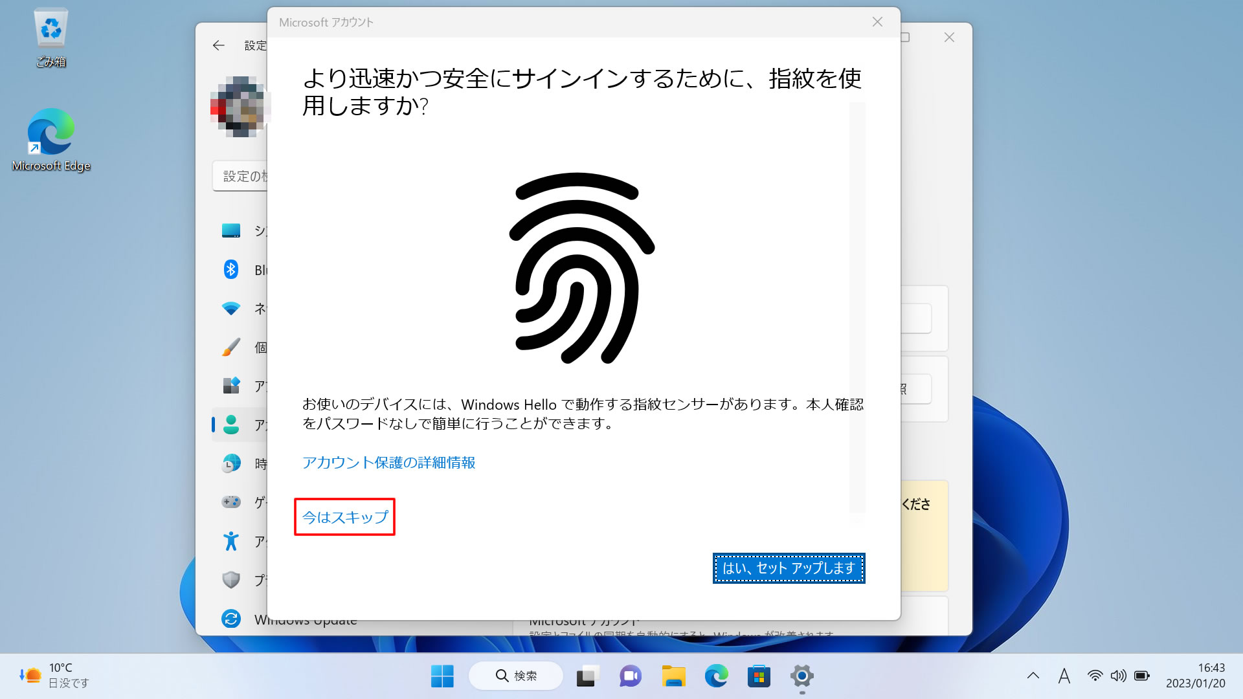1243x699 pixels.
Task: Click the 今はスキップ link
Action: [345, 517]
